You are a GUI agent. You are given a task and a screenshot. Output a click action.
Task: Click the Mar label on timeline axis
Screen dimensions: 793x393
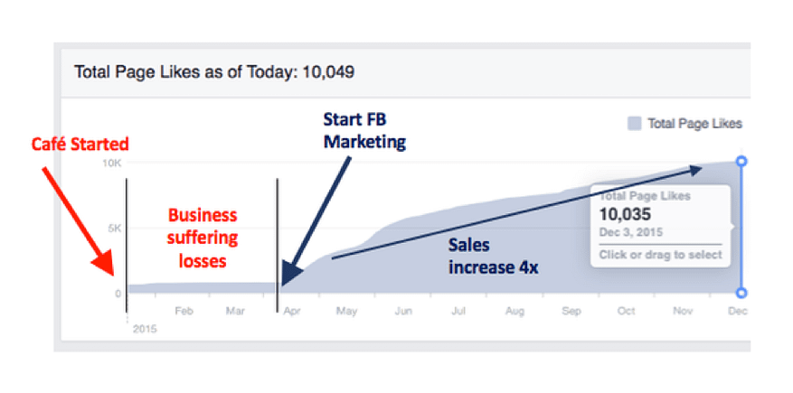tap(235, 311)
